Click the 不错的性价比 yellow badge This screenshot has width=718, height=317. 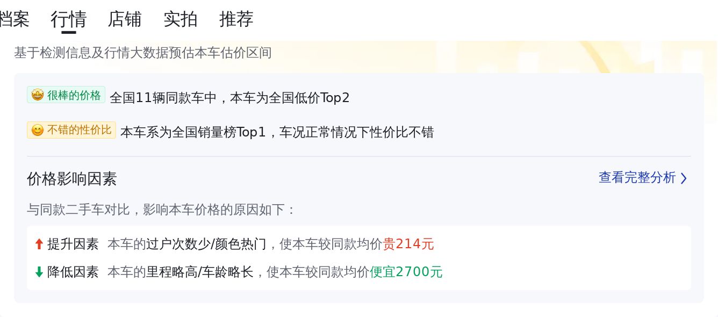tap(71, 130)
